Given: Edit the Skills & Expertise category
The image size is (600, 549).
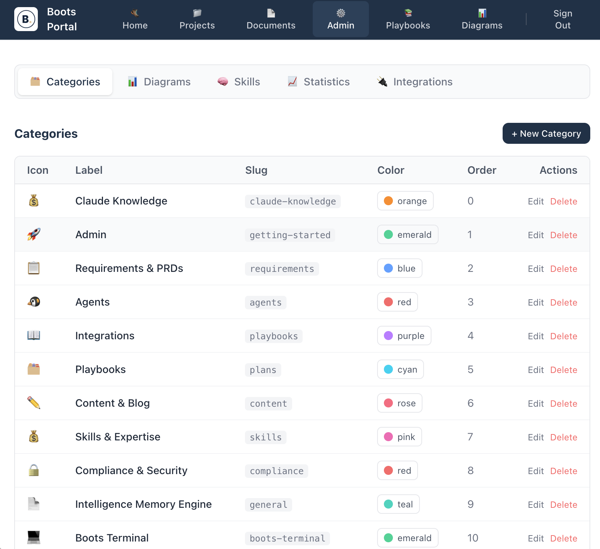Looking at the screenshot, I should pos(536,437).
